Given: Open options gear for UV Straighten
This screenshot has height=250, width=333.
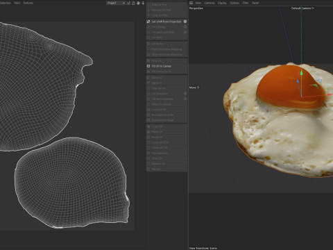Looking at the screenshot, I should 185,94.
